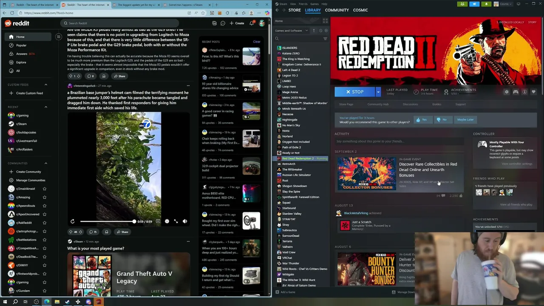Refresh the browser page
The image size is (544, 306).
[12, 13]
